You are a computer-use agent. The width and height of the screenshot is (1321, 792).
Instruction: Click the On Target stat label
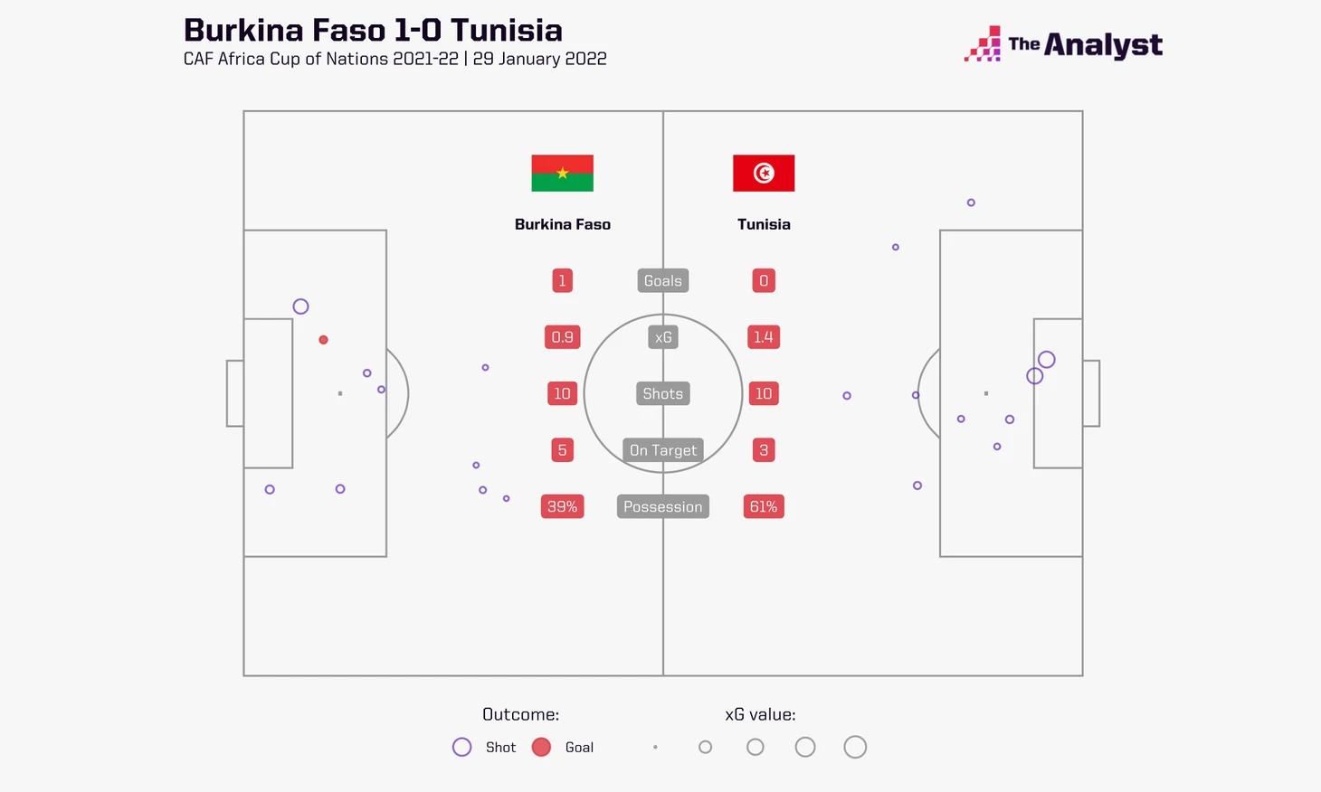pyautogui.click(x=663, y=450)
